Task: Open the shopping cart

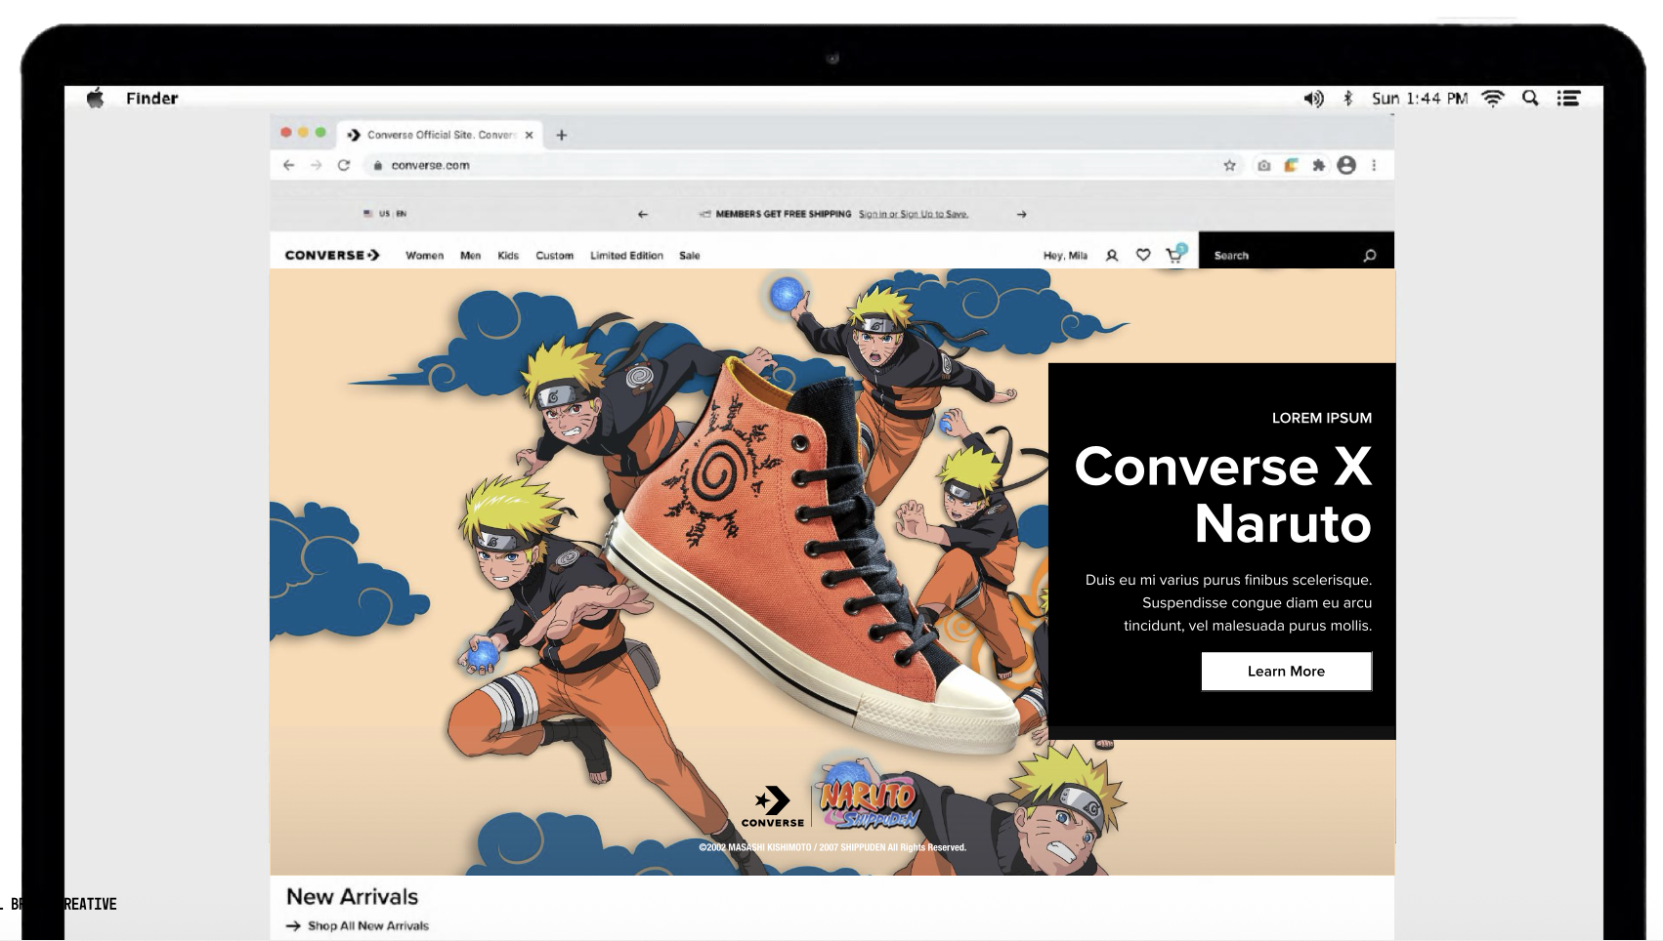Action: coord(1175,254)
